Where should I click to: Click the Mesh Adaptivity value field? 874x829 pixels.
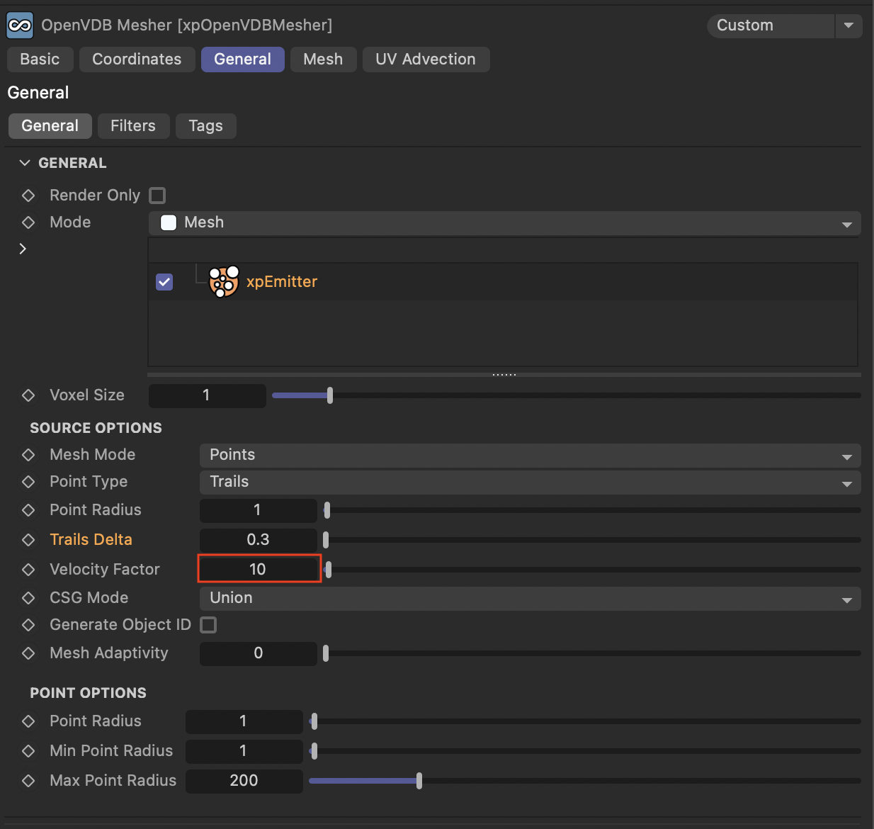[258, 653]
